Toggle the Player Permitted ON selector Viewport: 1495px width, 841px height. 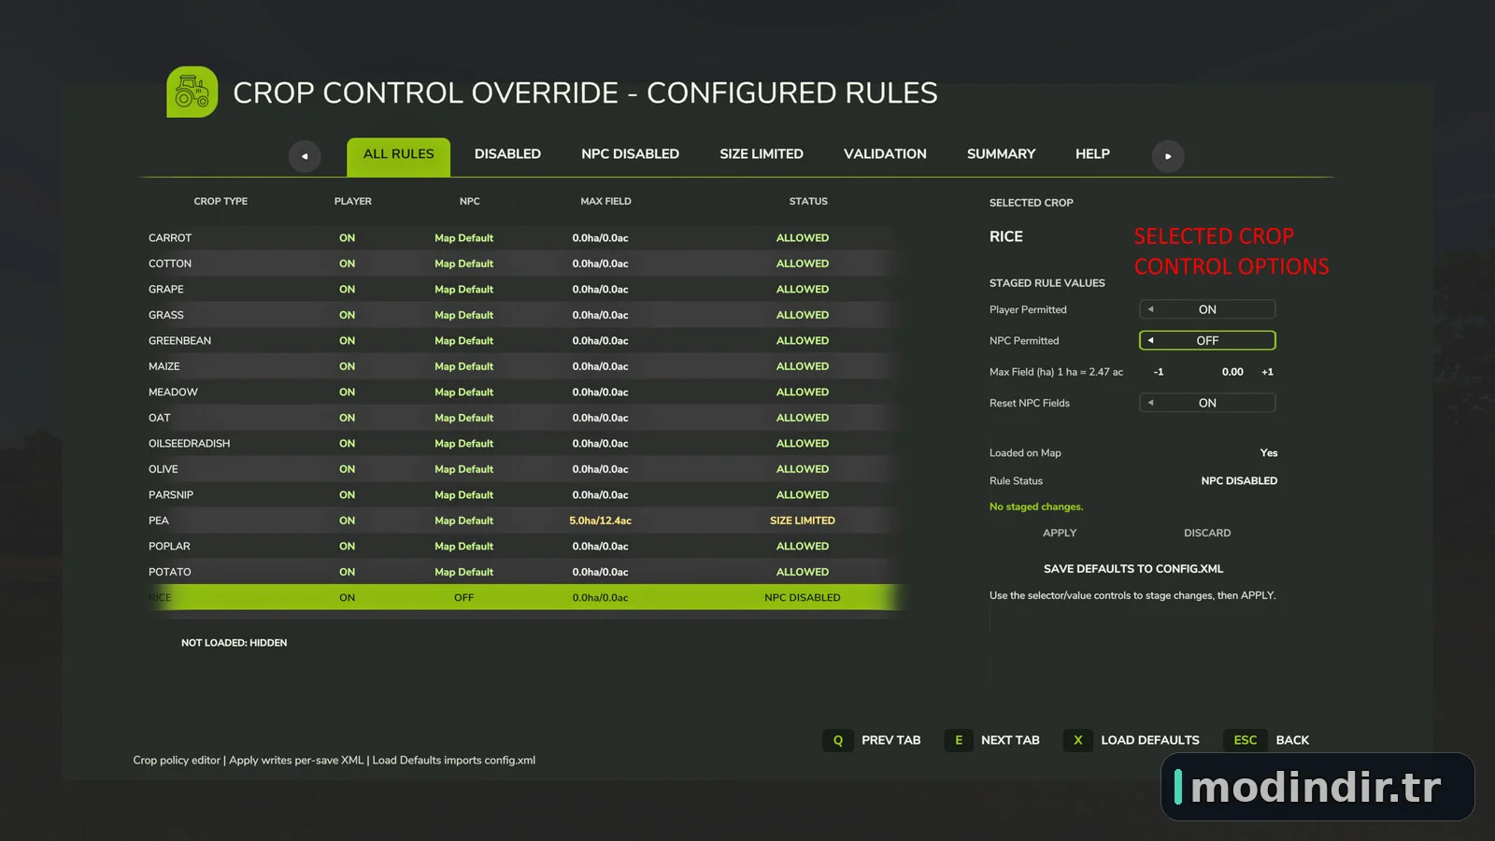[x=1207, y=309]
